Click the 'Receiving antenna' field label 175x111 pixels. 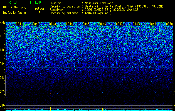(x=64, y=13)
